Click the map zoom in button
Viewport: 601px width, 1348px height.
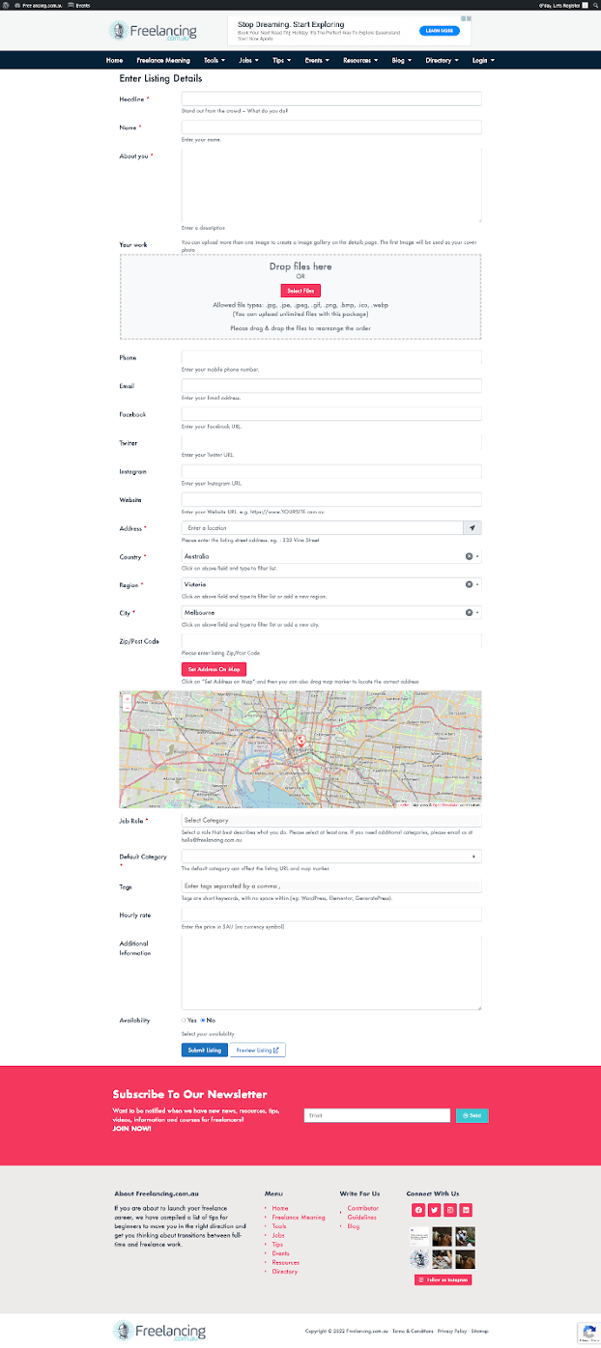[x=127, y=698]
